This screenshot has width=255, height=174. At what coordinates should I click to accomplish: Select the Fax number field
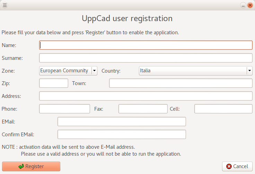pyautogui.click(x=143, y=109)
